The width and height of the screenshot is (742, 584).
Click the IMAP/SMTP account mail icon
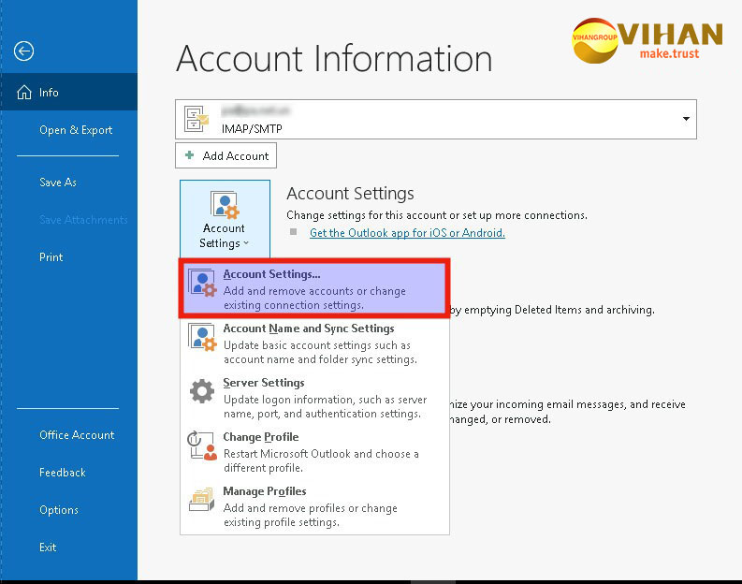[x=197, y=119]
